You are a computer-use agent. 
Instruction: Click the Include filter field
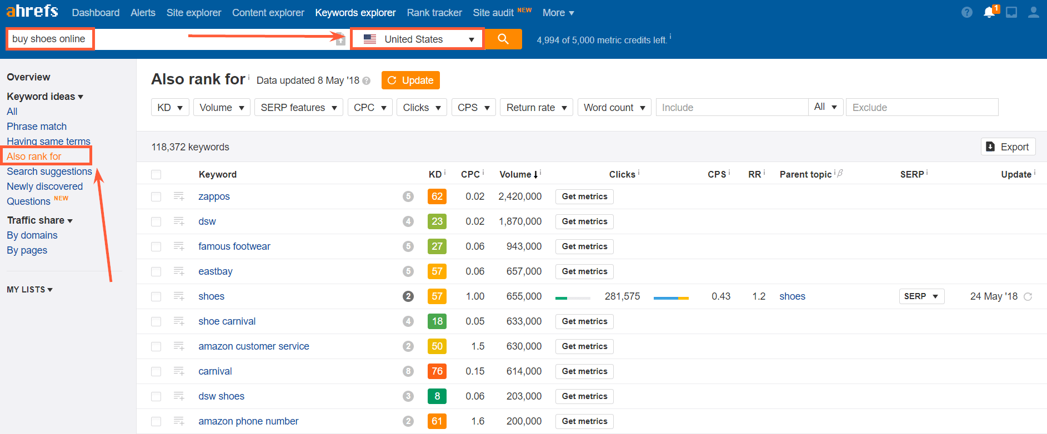(x=732, y=108)
